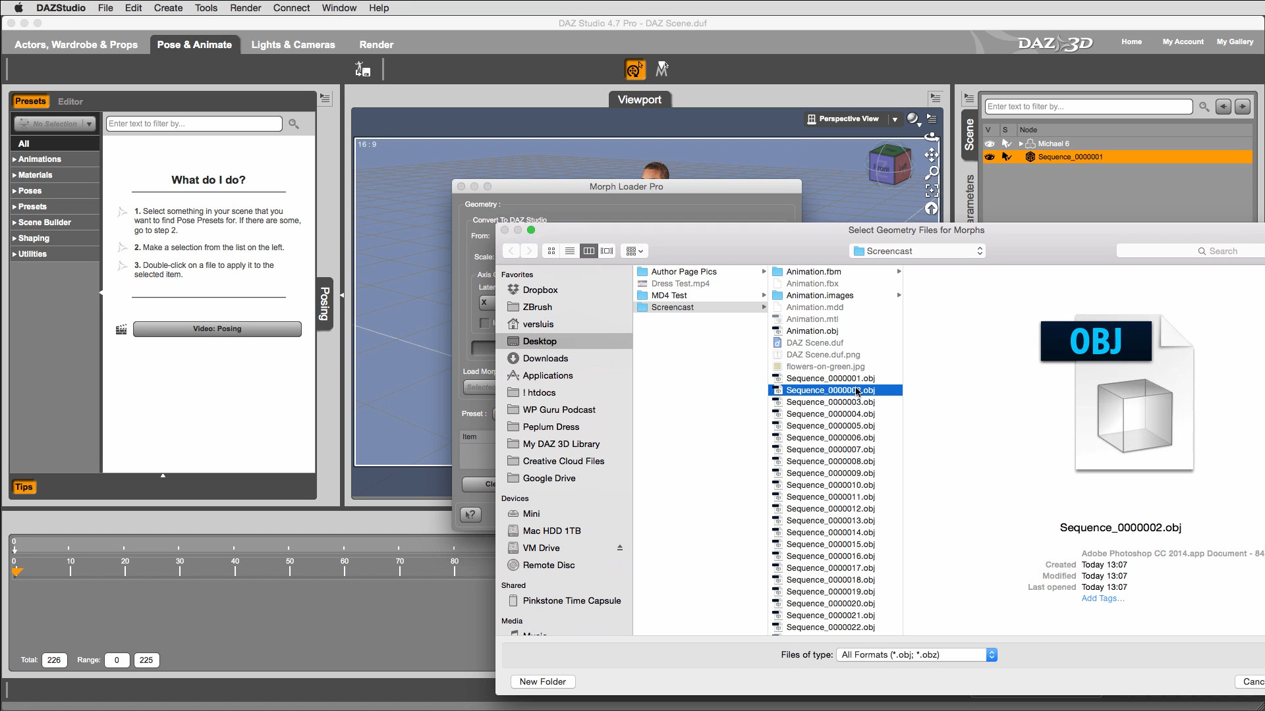This screenshot has height=711, width=1265.
Task: Switch file dialog to list view
Action: point(570,251)
